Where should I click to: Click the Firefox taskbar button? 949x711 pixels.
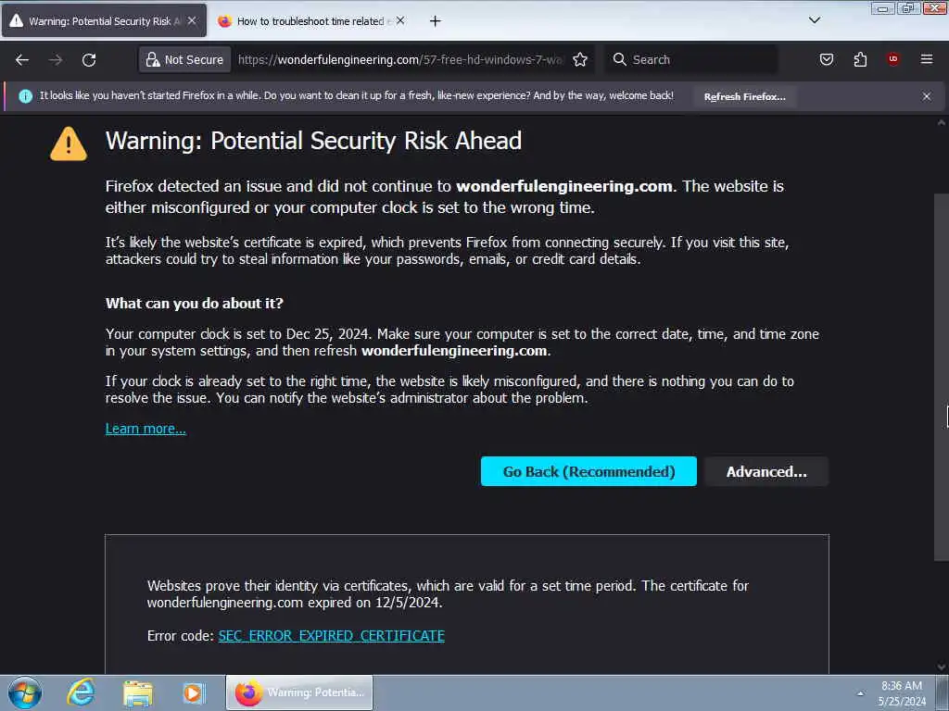coord(299,692)
